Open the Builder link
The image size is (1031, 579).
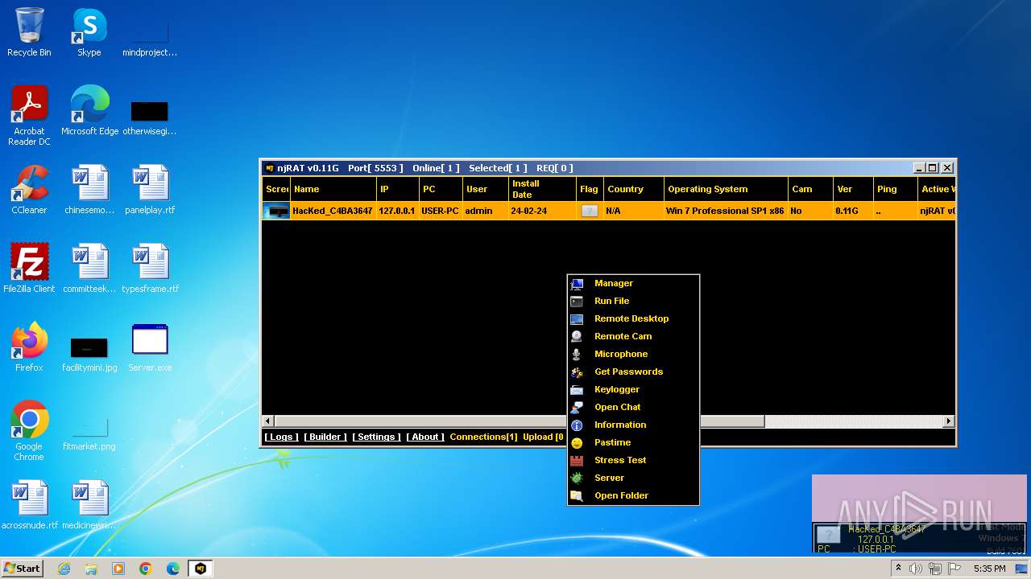point(325,437)
